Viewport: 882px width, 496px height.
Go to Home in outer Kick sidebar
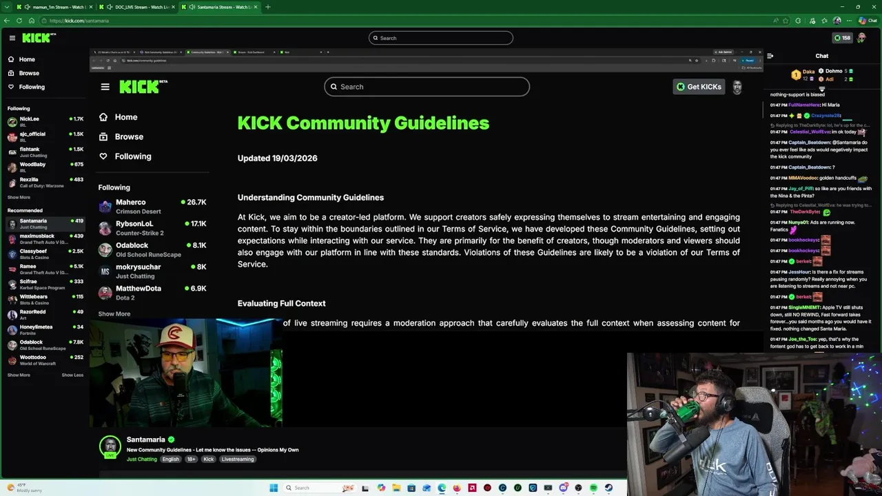pyautogui.click(x=21, y=59)
